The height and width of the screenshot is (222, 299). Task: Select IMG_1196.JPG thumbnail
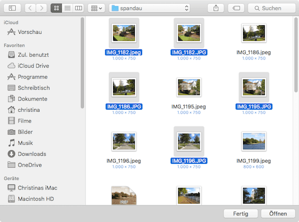coord(189,142)
